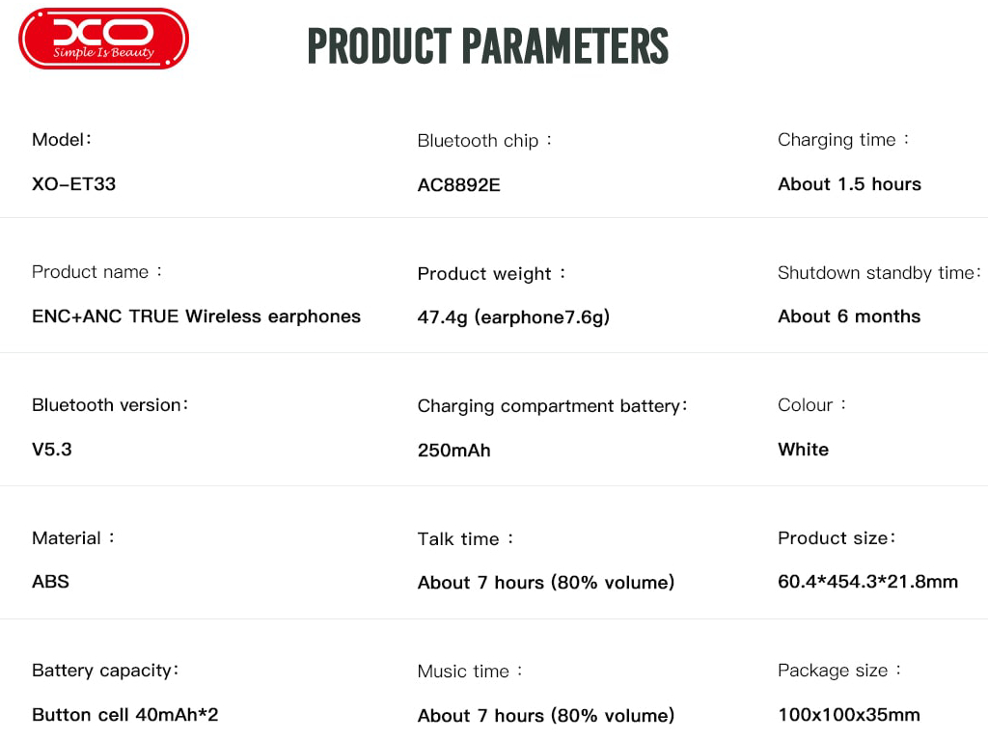The image size is (988, 741).
Task: Select the AC8892E chip value
Action: click(x=458, y=185)
